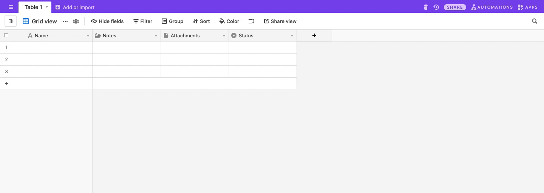
Task: Open the Color paint-bucket option
Action: coord(229,21)
